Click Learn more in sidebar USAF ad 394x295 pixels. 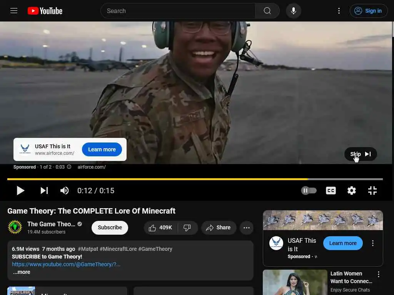(x=343, y=243)
